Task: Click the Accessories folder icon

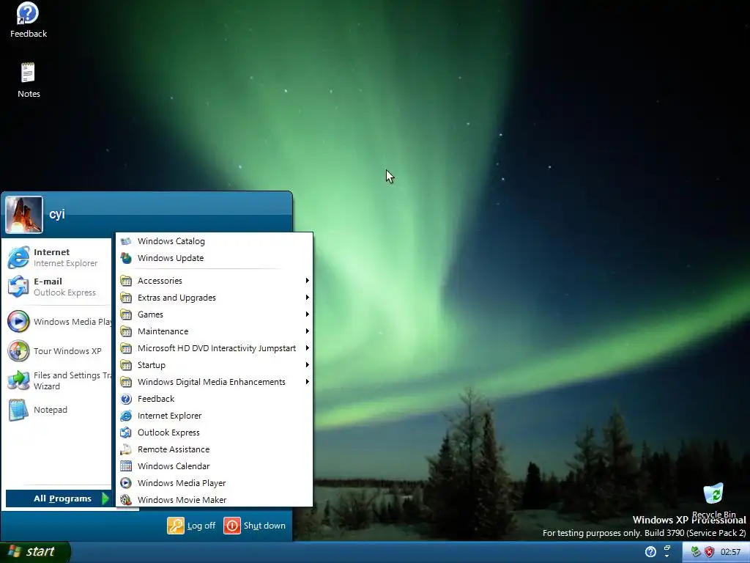Action: pos(126,281)
